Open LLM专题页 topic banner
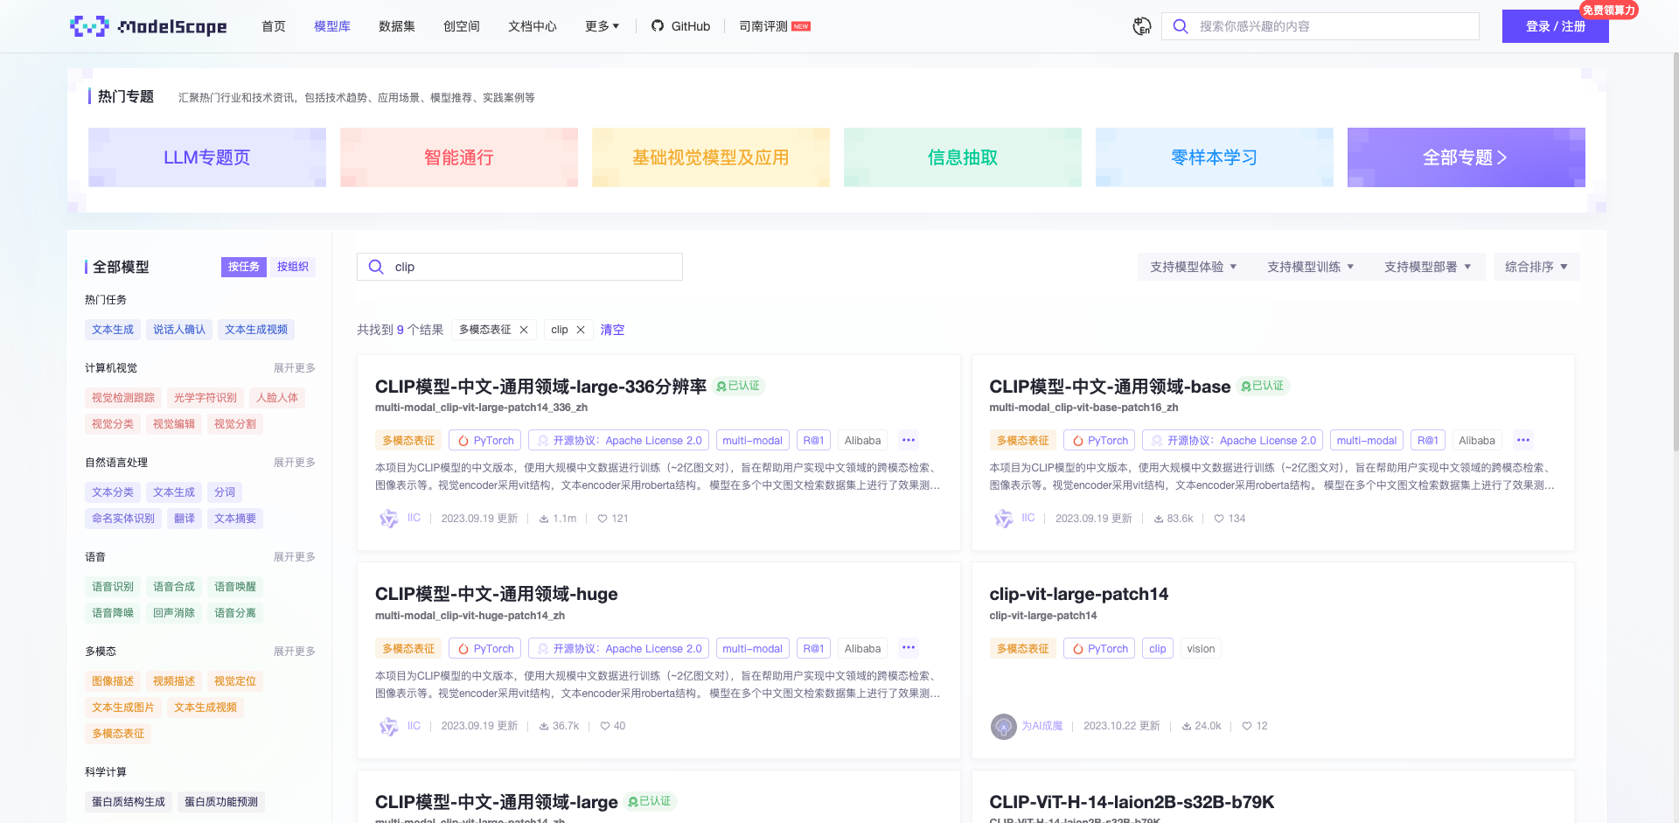1679x823 pixels. click(207, 157)
